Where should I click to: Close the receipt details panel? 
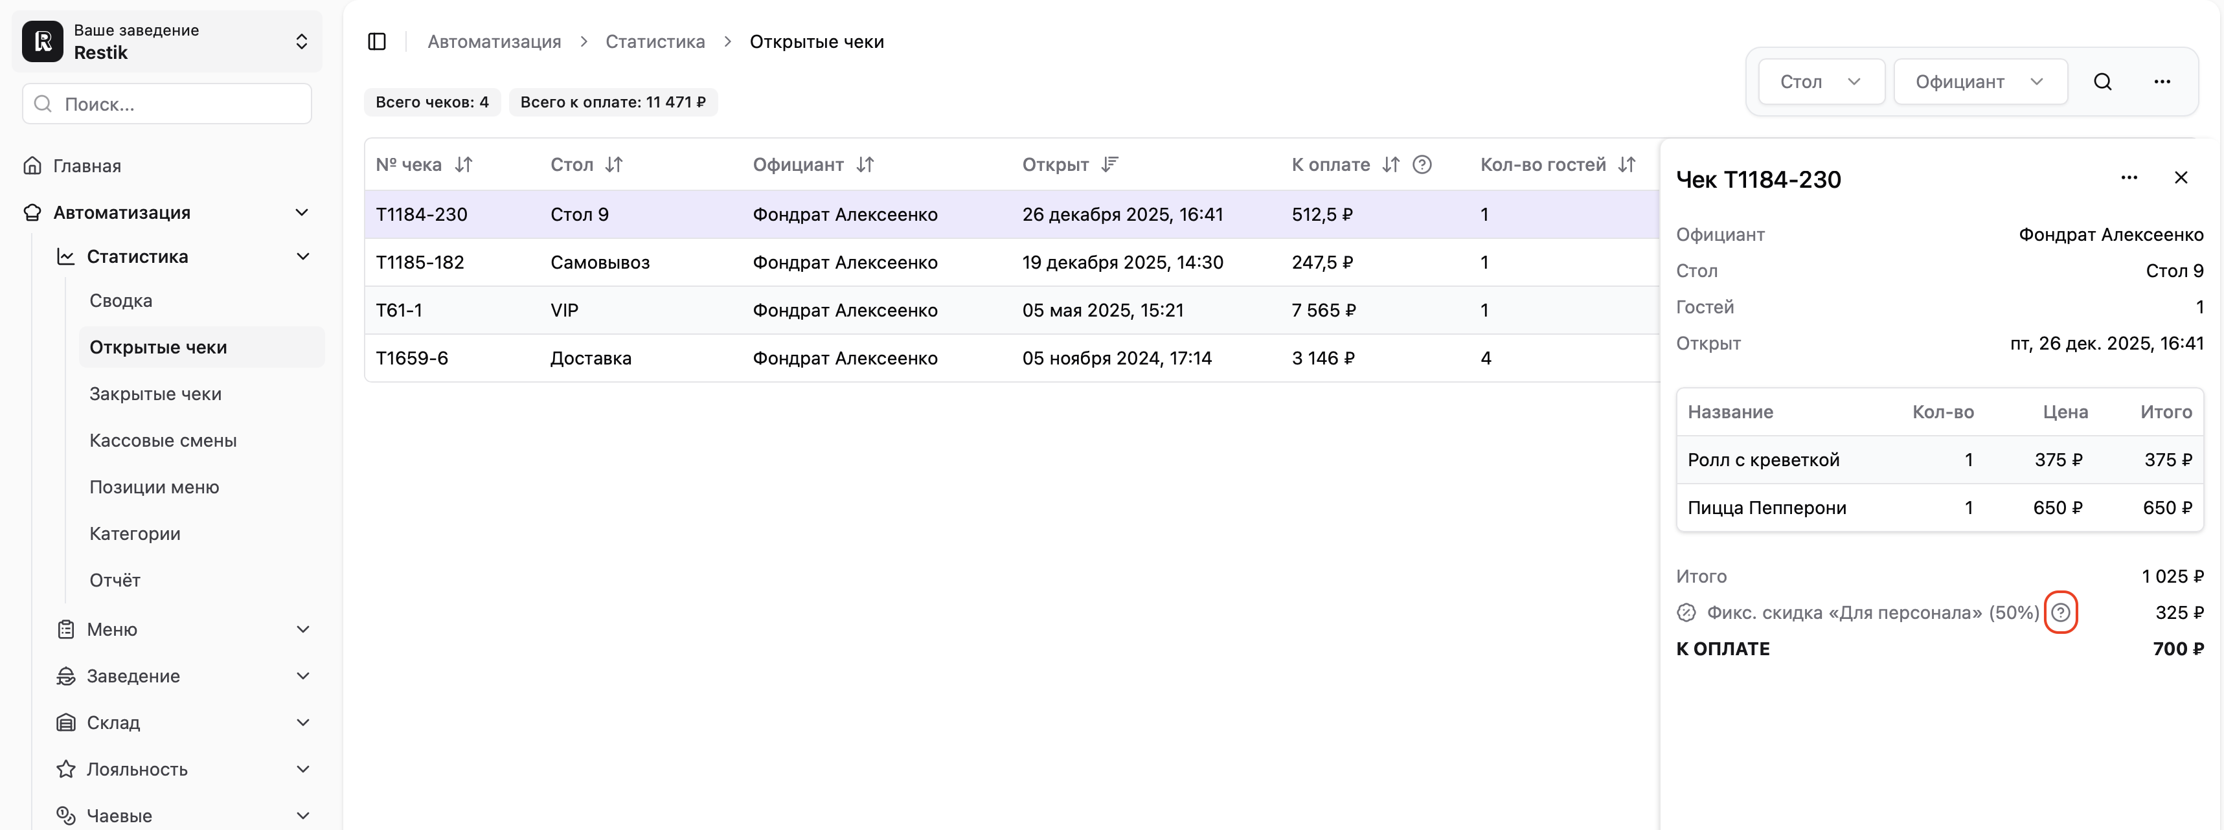click(x=2180, y=178)
